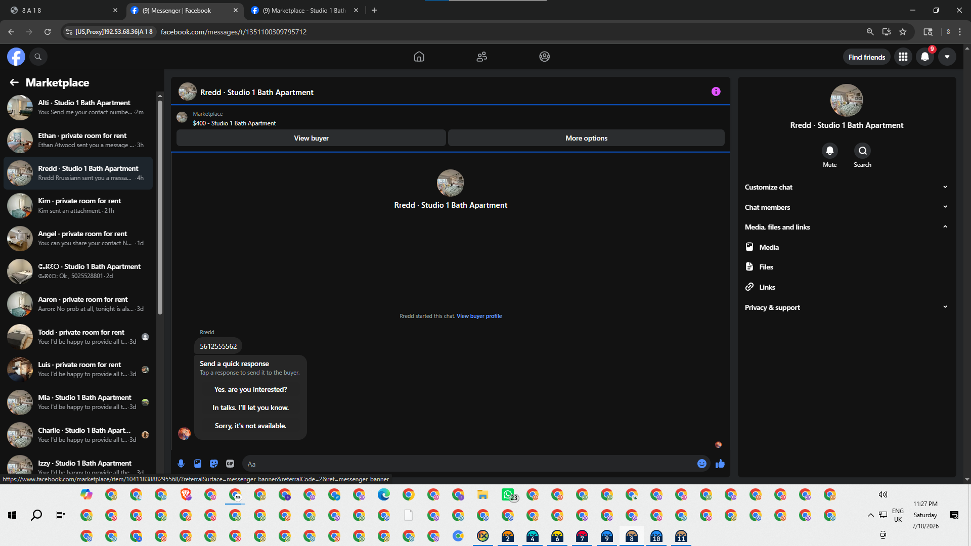The width and height of the screenshot is (971, 546).
Task: Open Mia Studio 1 Bath Apartment chat
Action: (78, 402)
